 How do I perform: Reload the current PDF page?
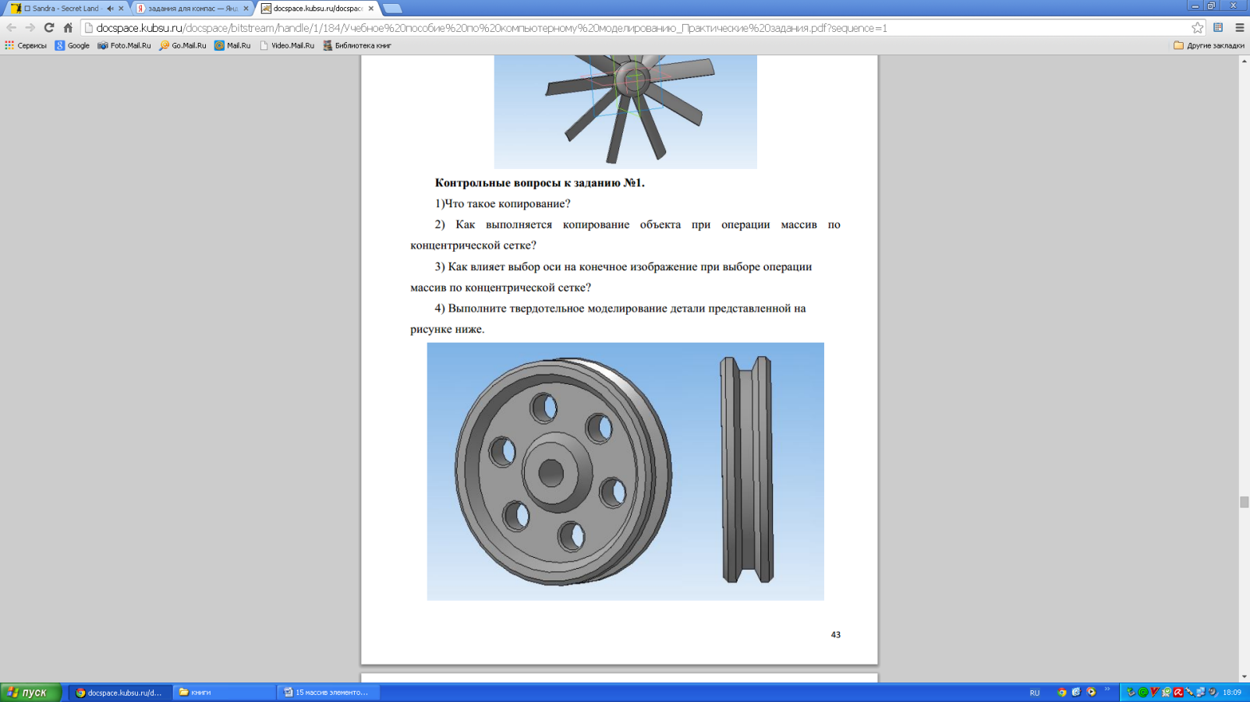[48, 28]
